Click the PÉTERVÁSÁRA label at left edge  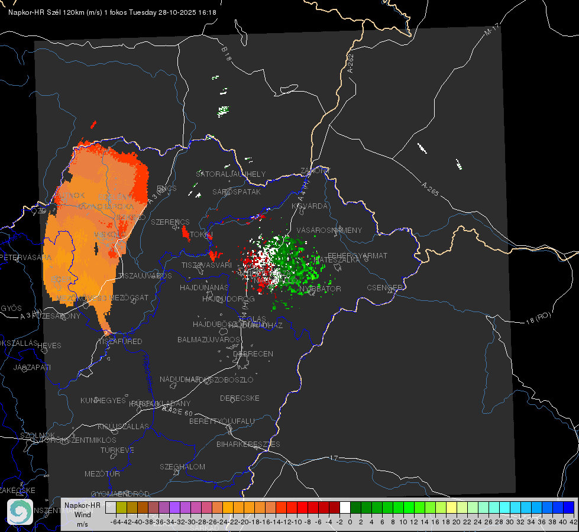[25, 257]
